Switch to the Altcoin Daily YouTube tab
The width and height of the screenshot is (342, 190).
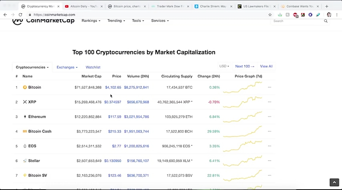tap(84, 6)
